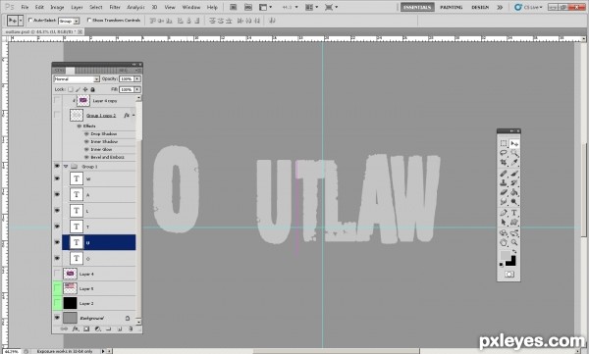The height and width of the screenshot is (354, 589).
Task: Select the Lasso tool
Action: coord(504,153)
